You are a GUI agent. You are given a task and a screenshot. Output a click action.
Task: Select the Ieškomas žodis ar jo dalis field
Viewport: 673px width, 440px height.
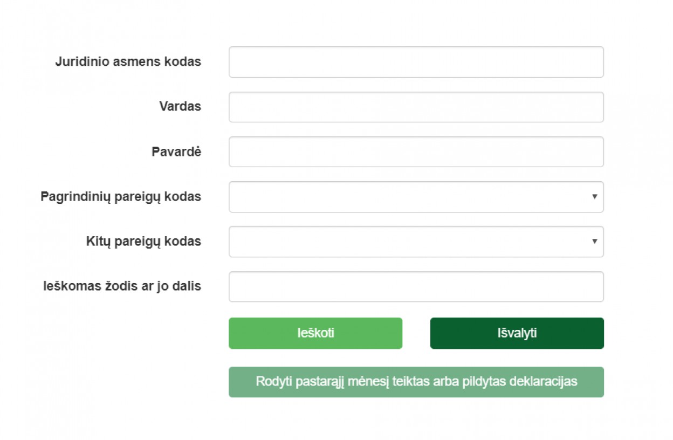[x=416, y=286]
